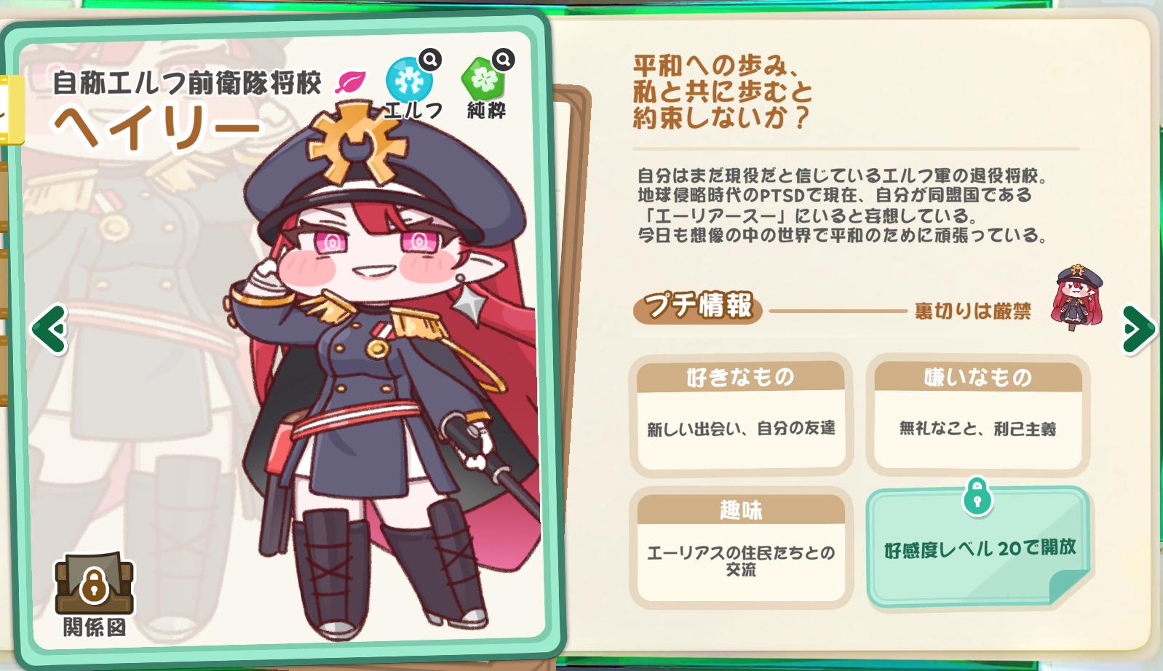Viewport: 1163px width, 671px height.
Task: Click the 平和への歩み quote heading
Action: 722,91
